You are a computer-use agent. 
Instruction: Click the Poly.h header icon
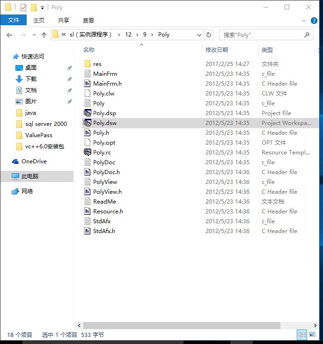88,133
